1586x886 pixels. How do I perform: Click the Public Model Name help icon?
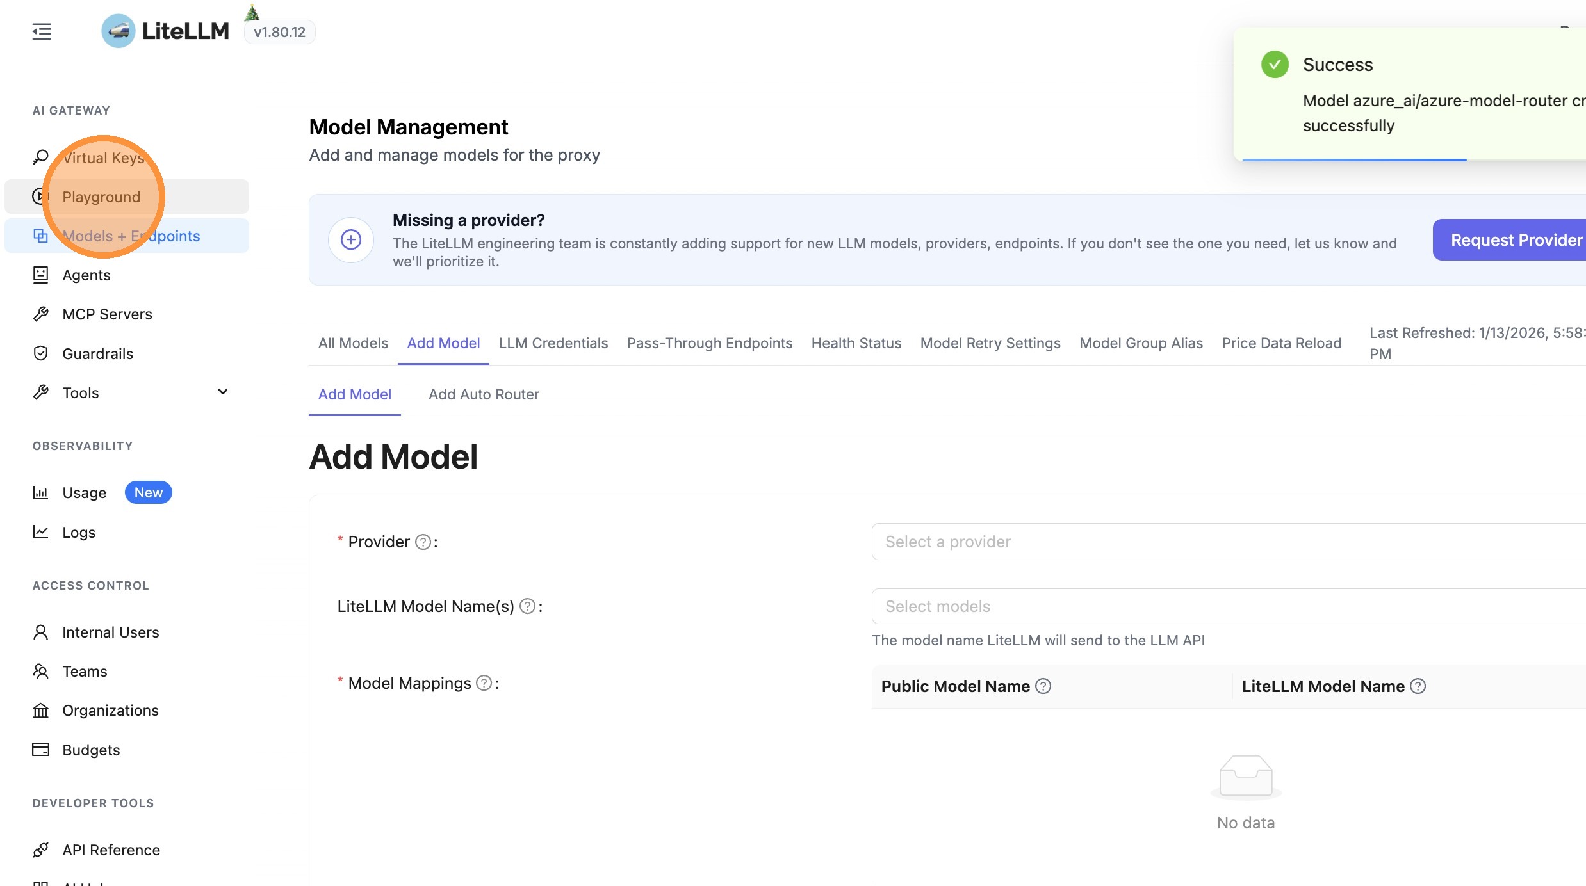[1043, 686]
